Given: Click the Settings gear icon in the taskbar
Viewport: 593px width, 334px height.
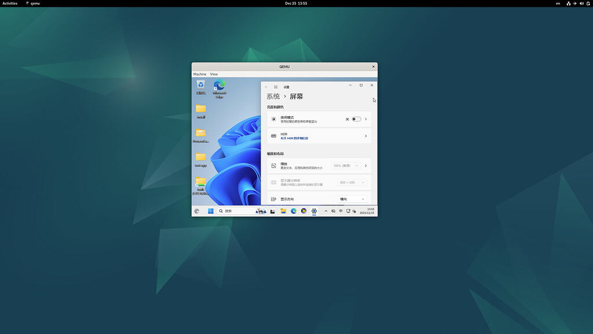Looking at the screenshot, I should (x=314, y=211).
